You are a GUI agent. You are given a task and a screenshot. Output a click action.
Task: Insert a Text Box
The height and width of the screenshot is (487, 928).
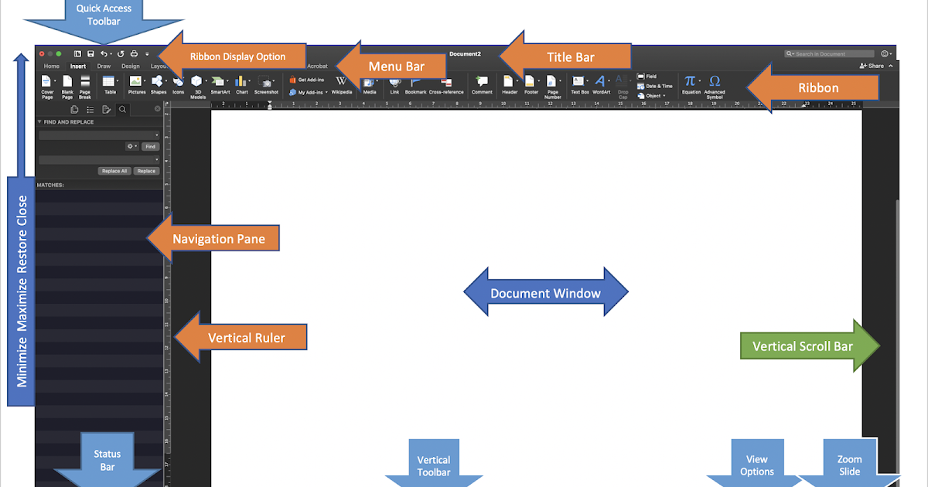pos(579,81)
